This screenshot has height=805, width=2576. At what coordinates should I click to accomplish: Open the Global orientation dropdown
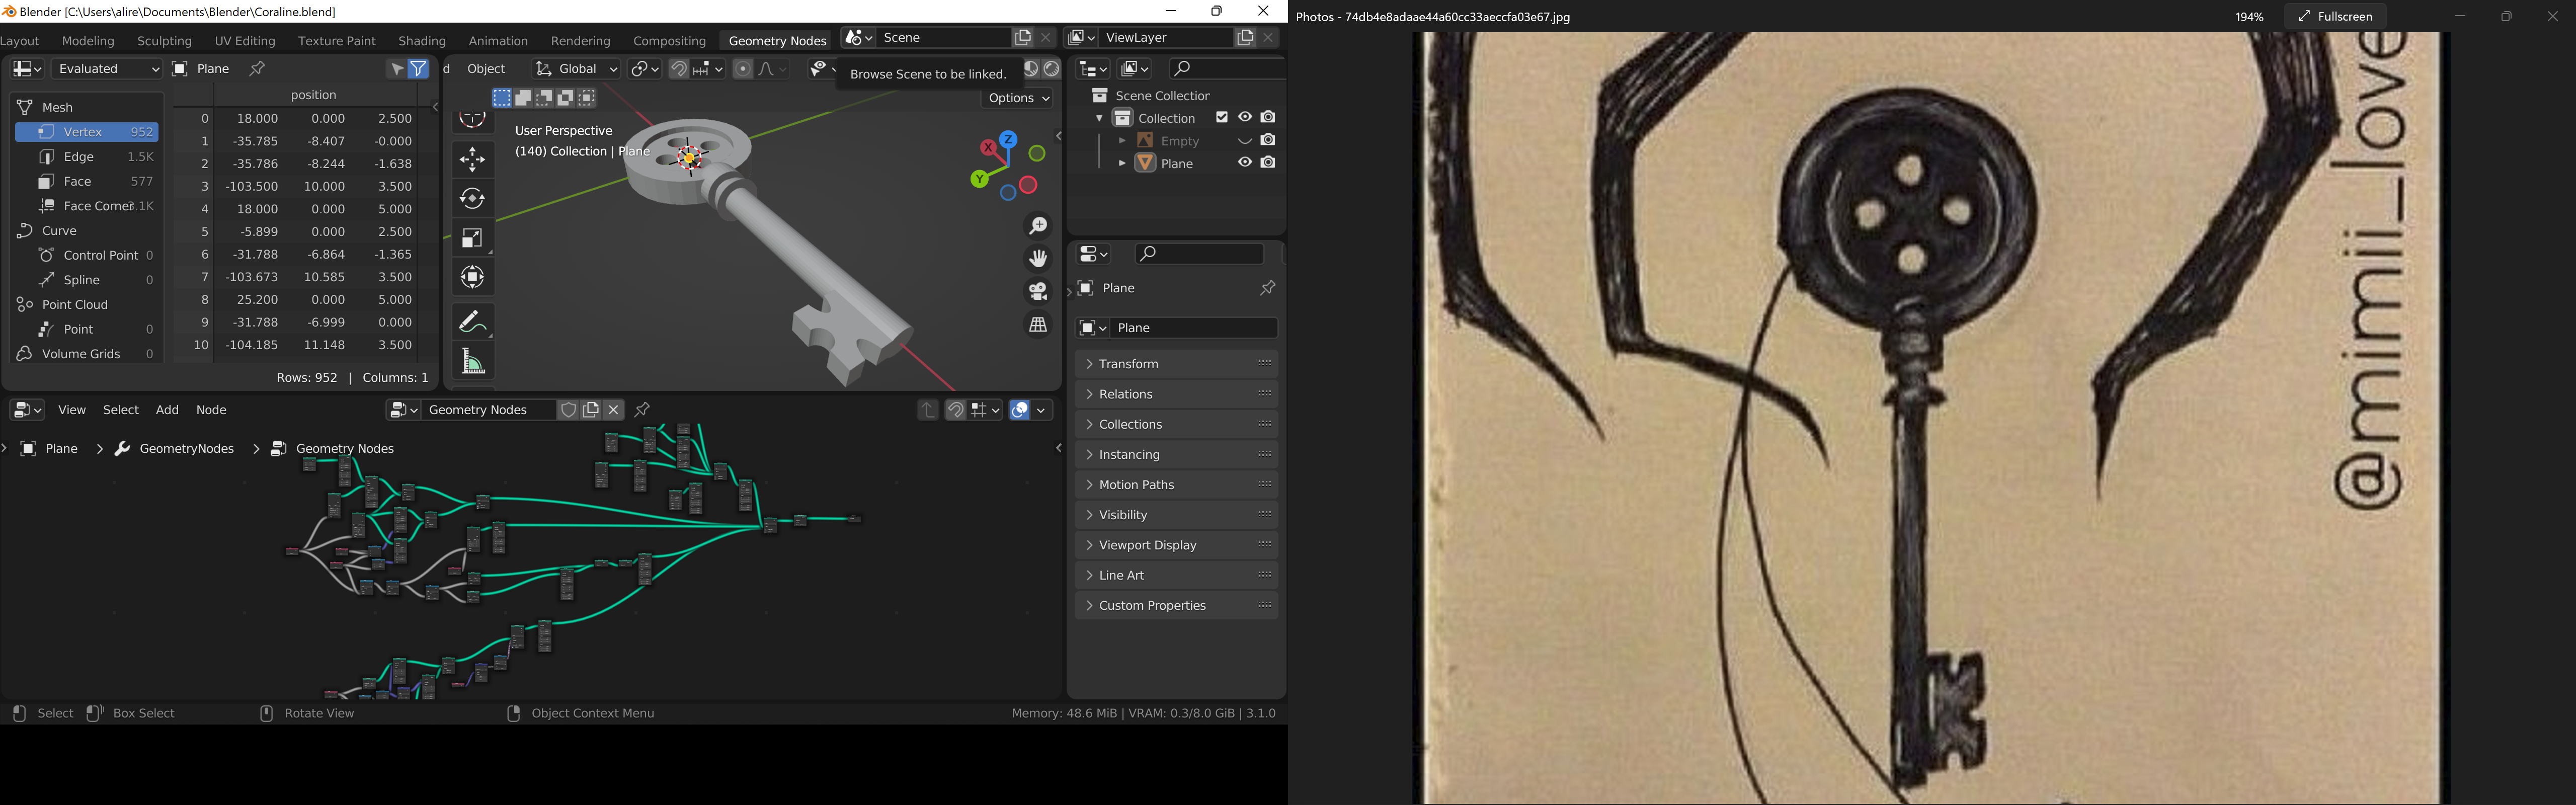[x=576, y=69]
